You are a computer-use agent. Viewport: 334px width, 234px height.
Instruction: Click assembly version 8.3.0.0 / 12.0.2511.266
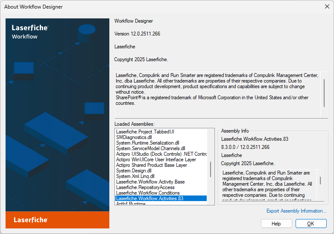pyautogui.click(x=245, y=147)
